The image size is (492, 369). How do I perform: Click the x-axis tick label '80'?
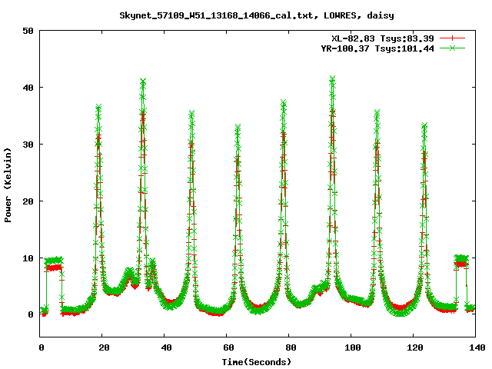coord(291,347)
